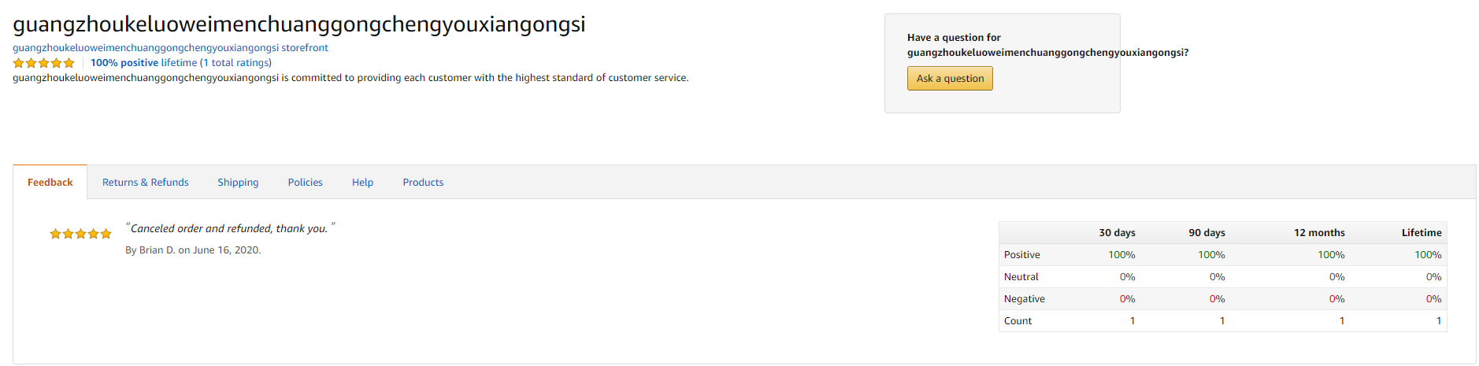Go to the Policies tab
This screenshot has height=366, width=1479.
tap(305, 183)
